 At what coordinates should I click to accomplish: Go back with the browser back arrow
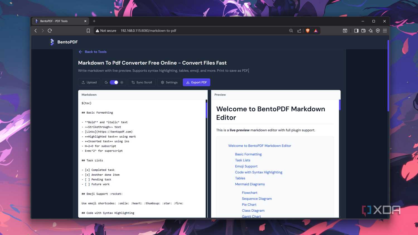pos(36,31)
